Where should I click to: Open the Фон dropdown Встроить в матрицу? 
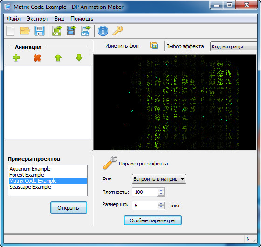(159, 179)
